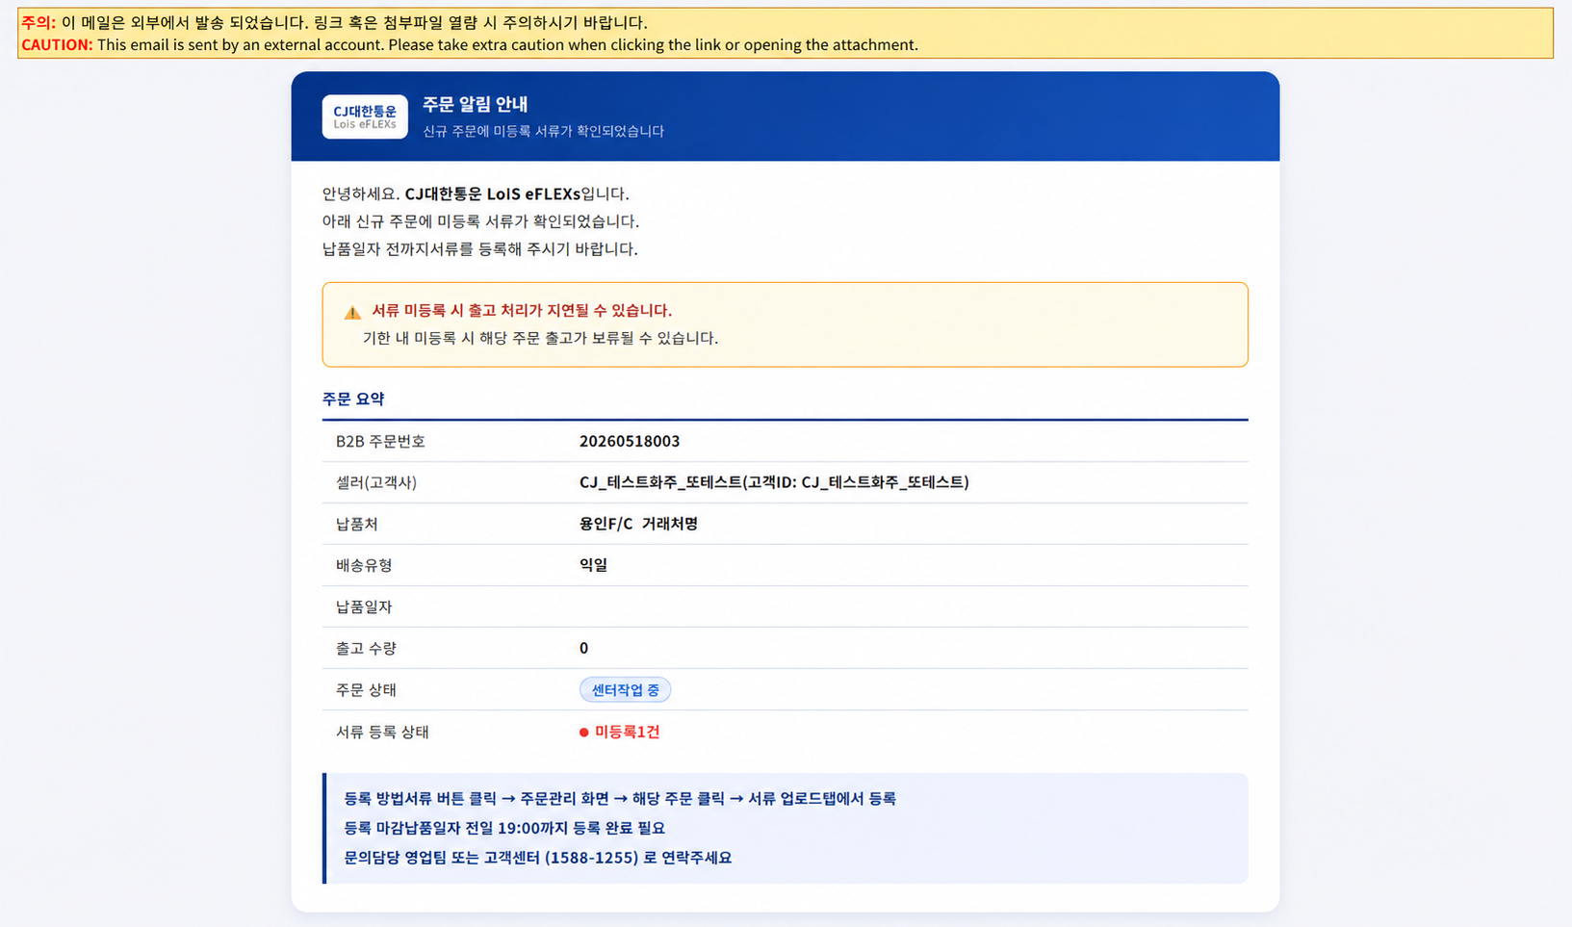Click the 등록 마감 deadline line mentioning 19:00
The width and height of the screenshot is (1572, 927).
pyautogui.click(x=504, y=828)
